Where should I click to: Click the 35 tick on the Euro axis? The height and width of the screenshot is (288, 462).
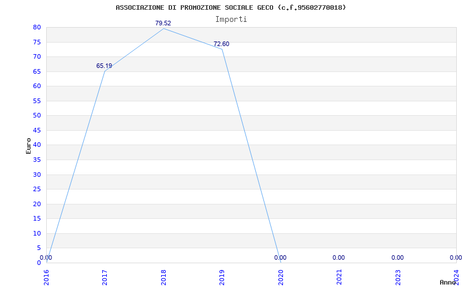point(37,160)
